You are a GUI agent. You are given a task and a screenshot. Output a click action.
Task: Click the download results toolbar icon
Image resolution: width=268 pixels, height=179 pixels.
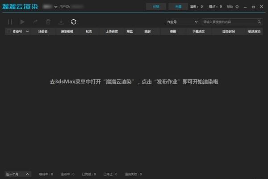click(x=61, y=22)
